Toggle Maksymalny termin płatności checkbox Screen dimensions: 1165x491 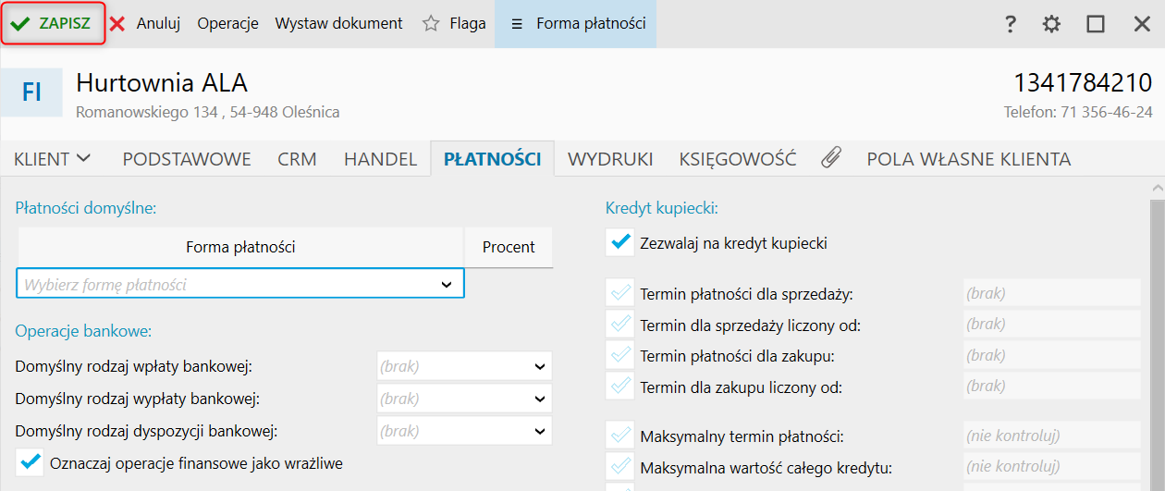pyautogui.click(x=619, y=436)
